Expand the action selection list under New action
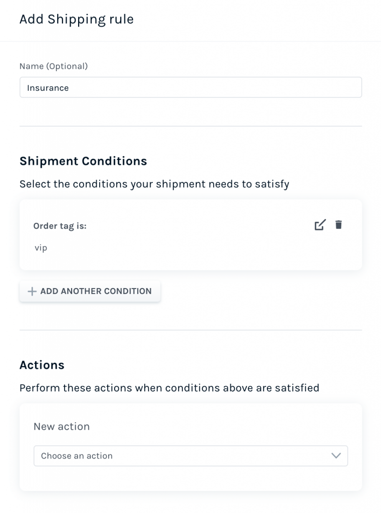Screen dimensions: 381x513 [190, 456]
